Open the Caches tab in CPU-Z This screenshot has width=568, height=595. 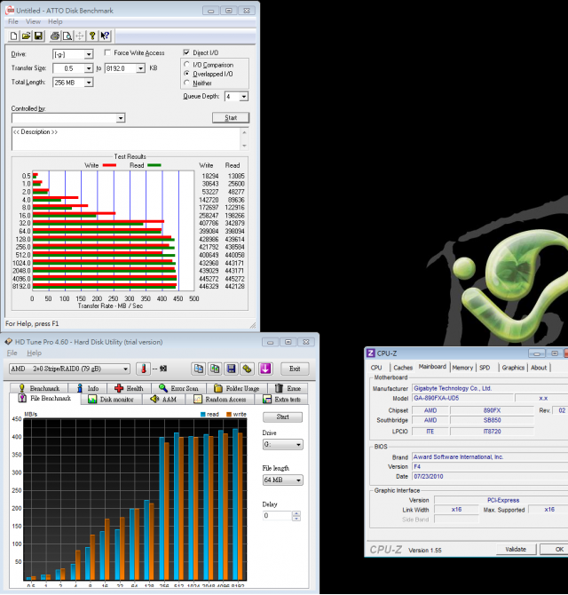coord(403,368)
